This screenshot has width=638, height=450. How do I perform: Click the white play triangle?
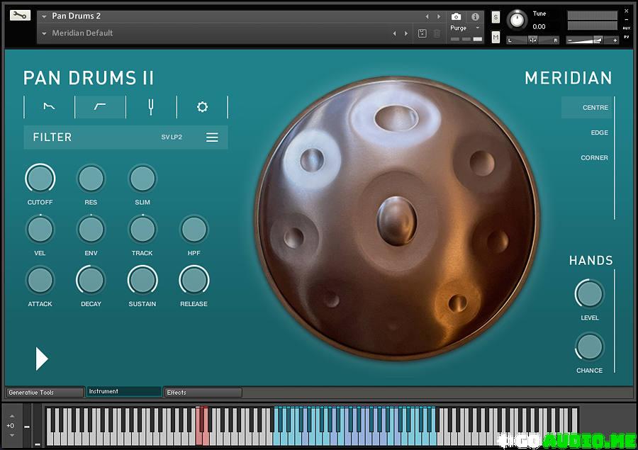(42, 359)
